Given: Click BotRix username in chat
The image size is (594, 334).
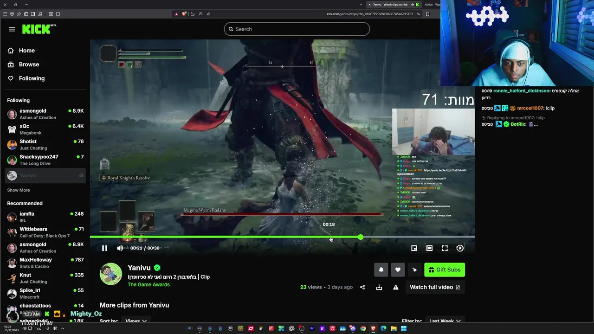Looking at the screenshot, I should 519,124.
